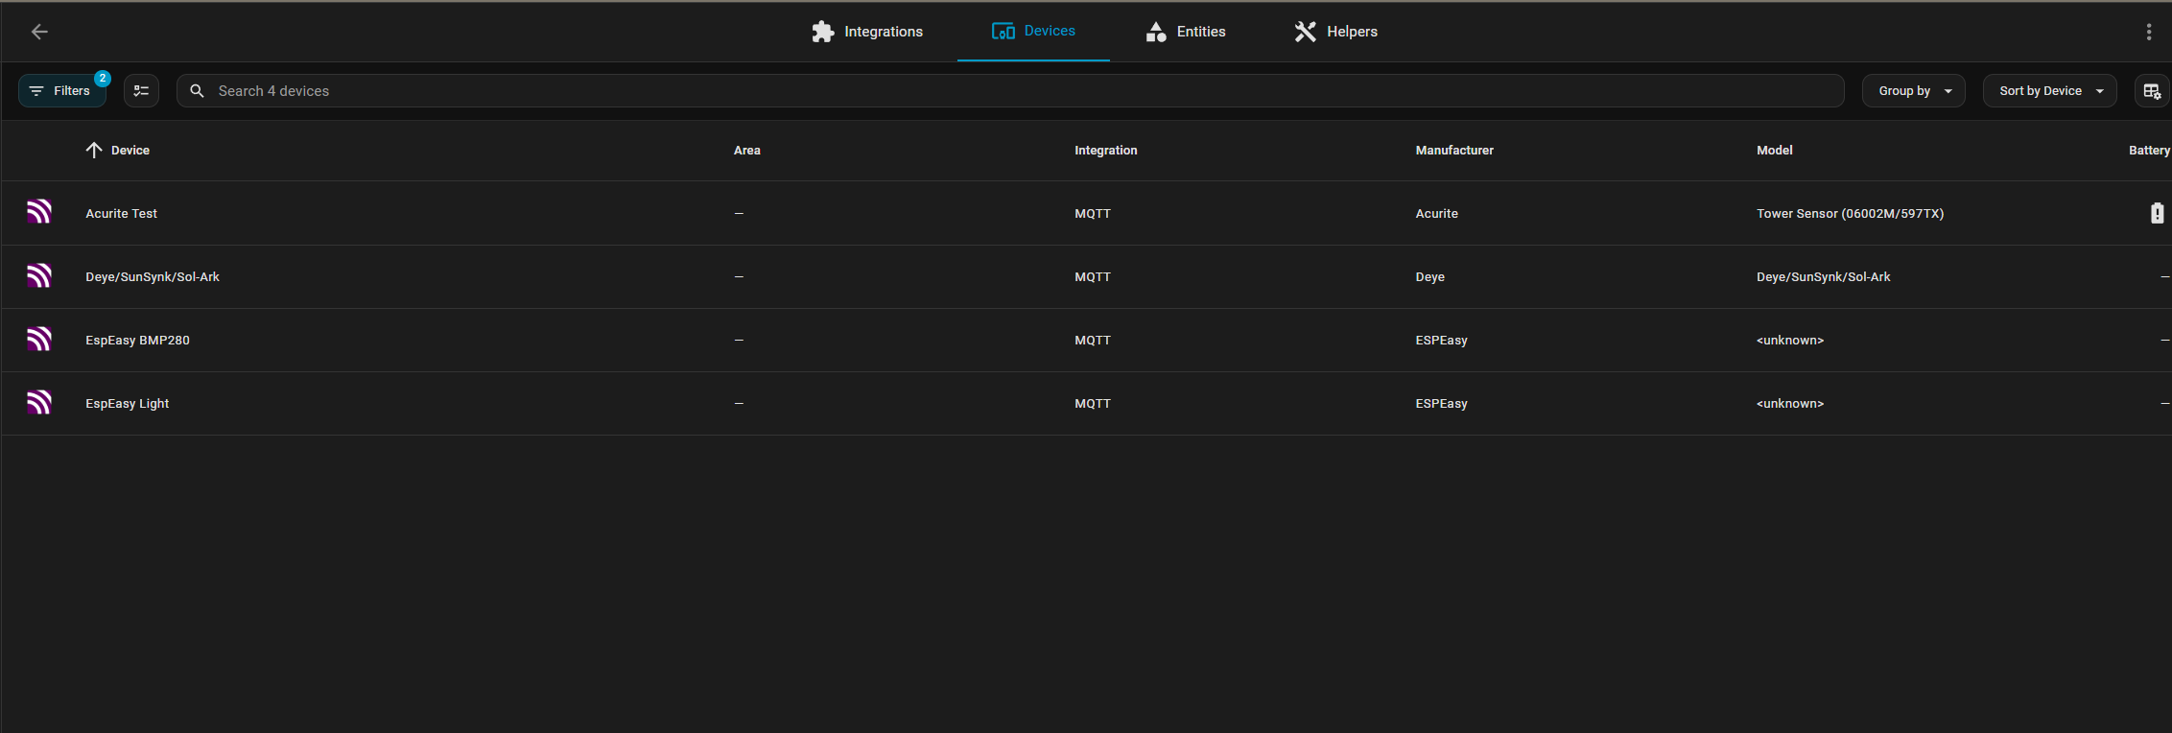Viewport: 2172px width, 733px height.
Task: Click the Acurite Test battery icon
Action: (2157, 213)
